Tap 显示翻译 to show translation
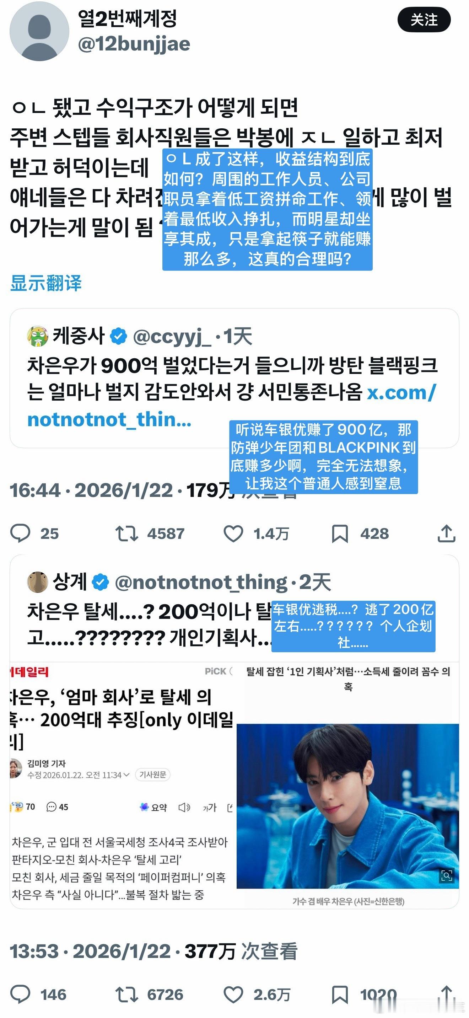Image resolution: width=469 pixels, height=1018 pixels. (x=46, y=283)
